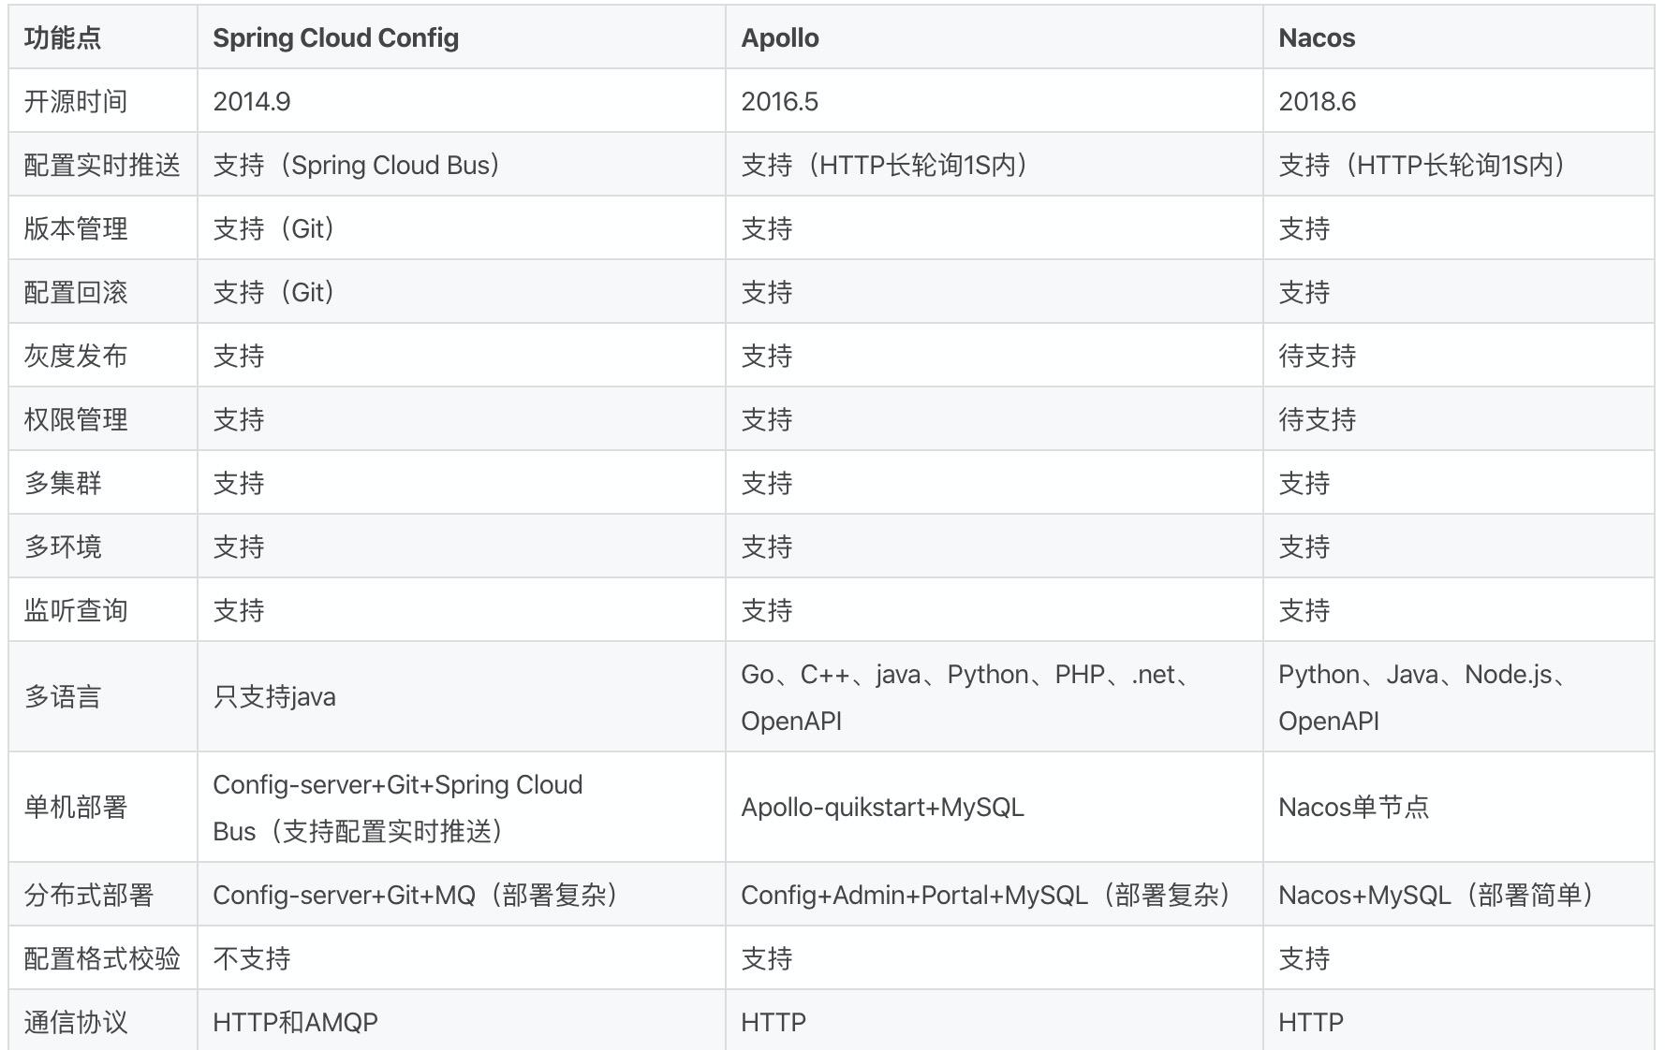Screen dimensions: 1665x1050
Task: Click '支持（Git）' in the 配置回滚 row
Action: [x=462, y=292]
